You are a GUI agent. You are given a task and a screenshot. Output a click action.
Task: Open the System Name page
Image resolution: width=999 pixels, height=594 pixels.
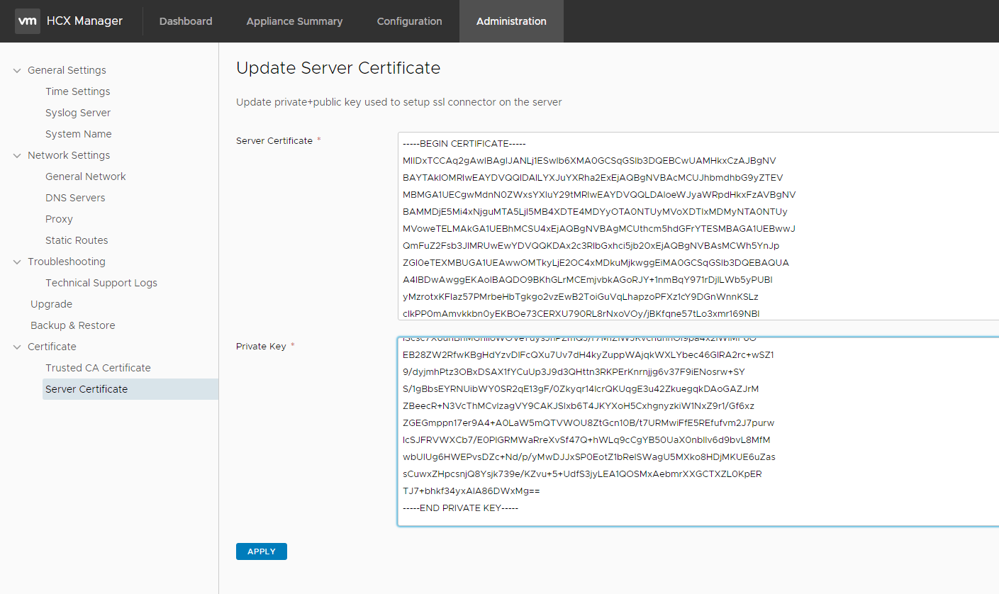(x=79, y=134)
